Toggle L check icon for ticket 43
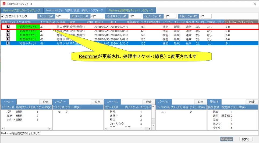 pos(8,31)
